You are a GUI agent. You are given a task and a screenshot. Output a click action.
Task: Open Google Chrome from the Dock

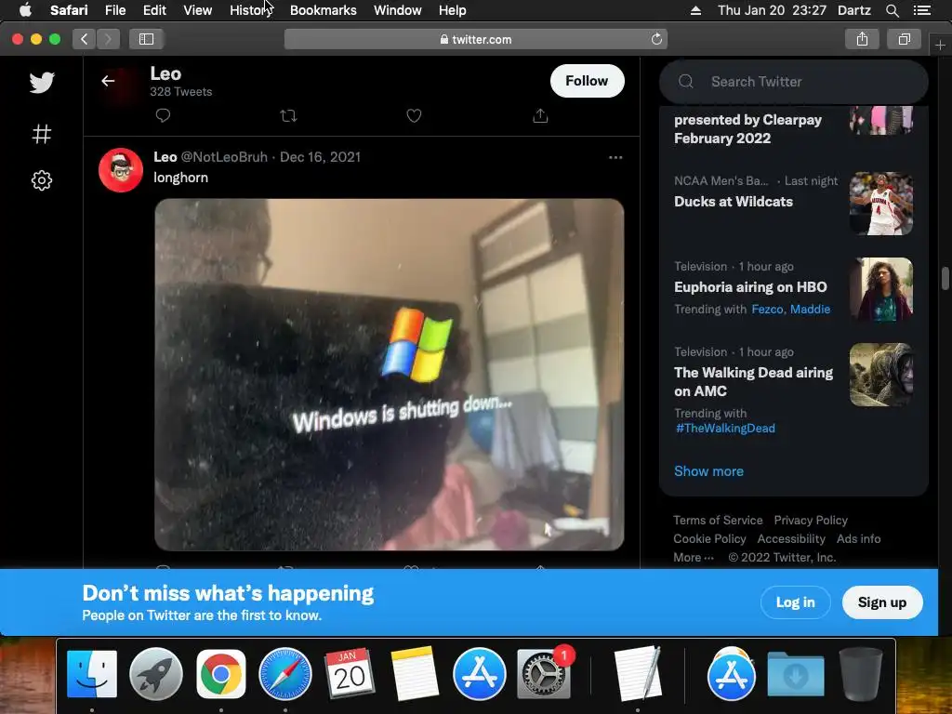pos(221,674)
